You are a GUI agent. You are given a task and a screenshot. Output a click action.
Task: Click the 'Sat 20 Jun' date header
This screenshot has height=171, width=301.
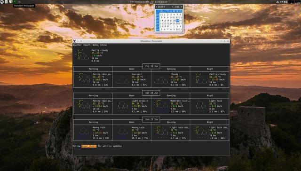(151, 93)
